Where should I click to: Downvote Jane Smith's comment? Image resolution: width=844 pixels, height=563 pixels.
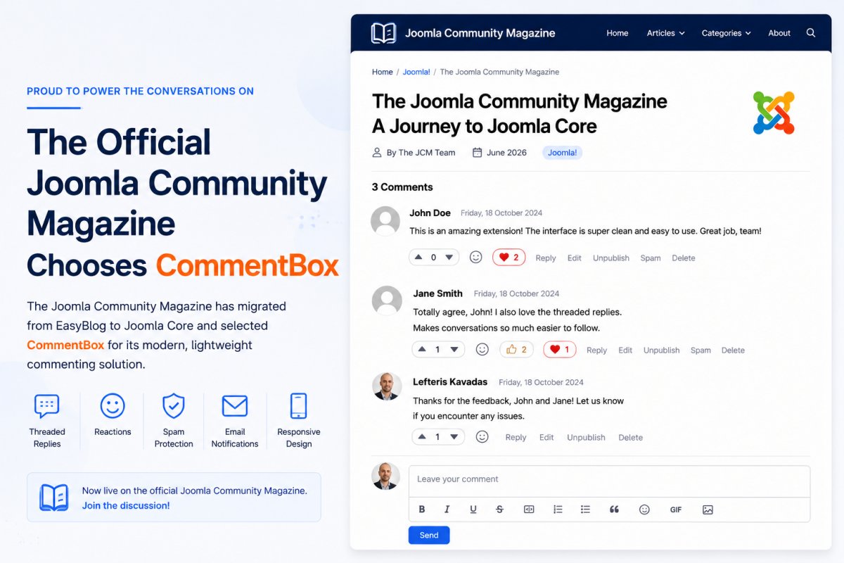(x=454, y=350)
